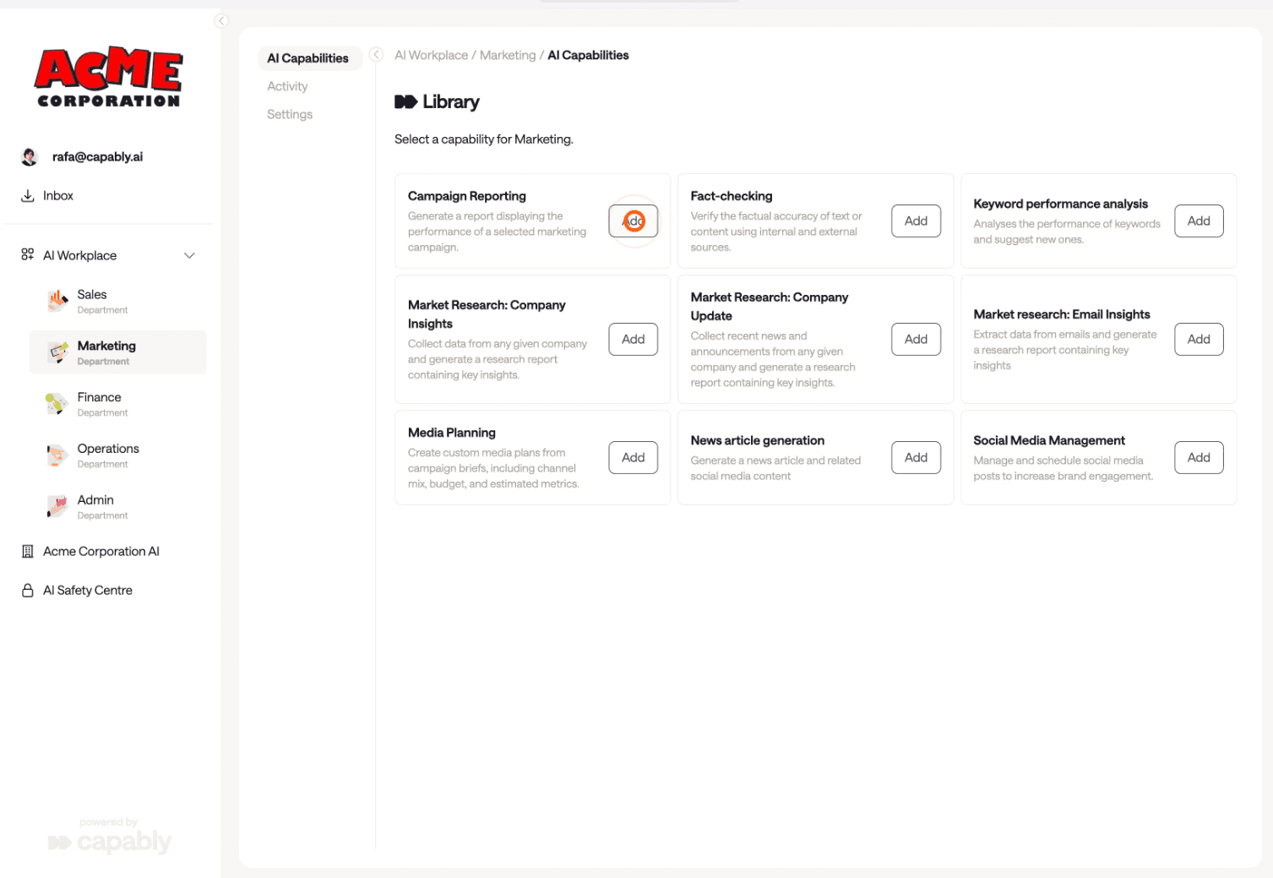Open the Settings tab

point(289,114)
